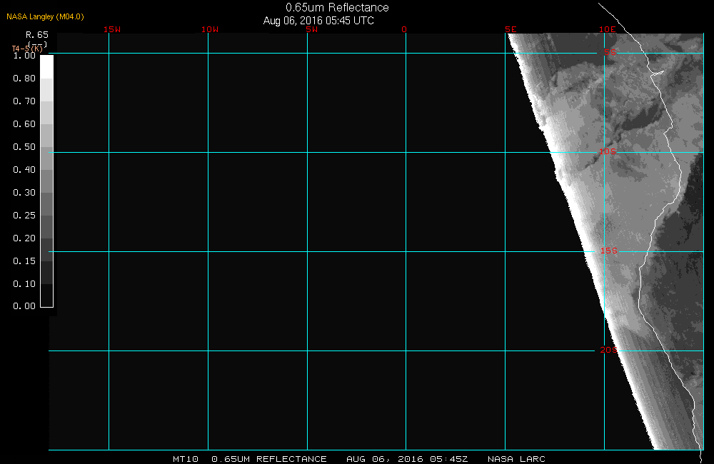Viewport: 714px width, 464px height.
Task: Click the '20S' latitude label
Action: pyautogui.click(x=609, y=350)
